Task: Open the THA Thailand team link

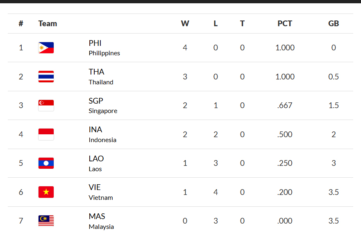Action: click(101, 77)
